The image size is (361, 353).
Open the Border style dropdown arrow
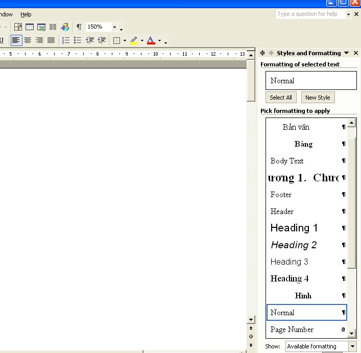point(125,40)
